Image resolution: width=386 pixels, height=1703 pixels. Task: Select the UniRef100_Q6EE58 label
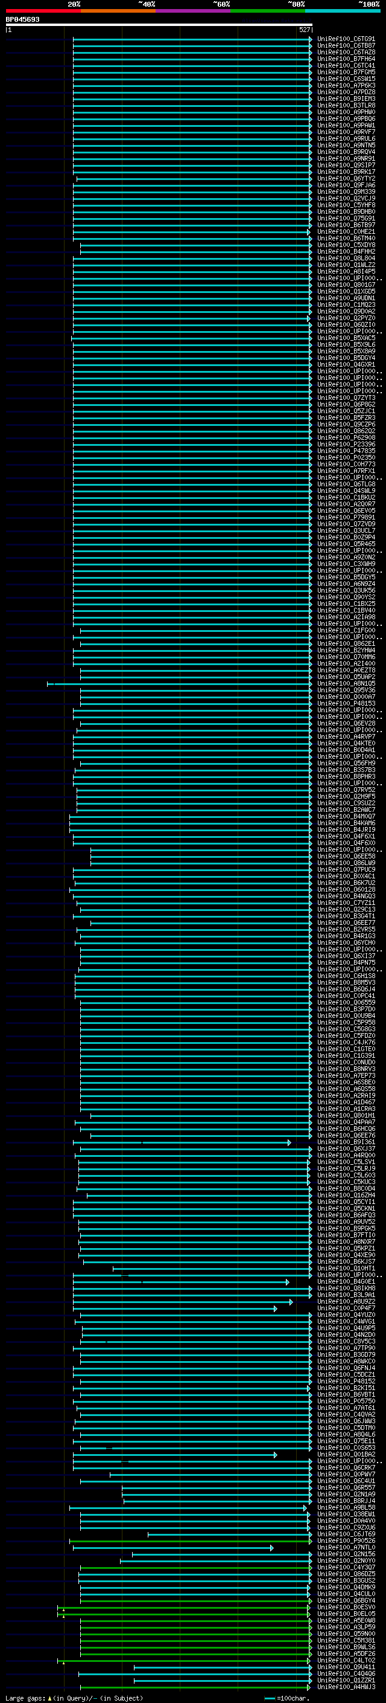(x=346, y=856)
